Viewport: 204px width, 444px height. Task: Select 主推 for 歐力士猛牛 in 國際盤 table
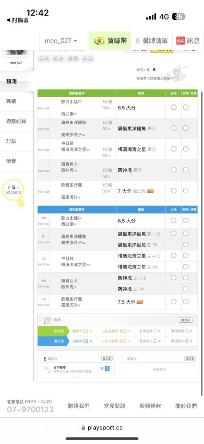pos(173,107)
